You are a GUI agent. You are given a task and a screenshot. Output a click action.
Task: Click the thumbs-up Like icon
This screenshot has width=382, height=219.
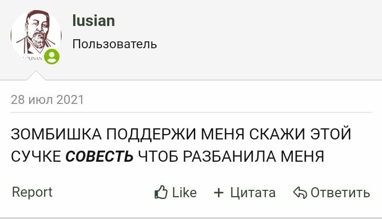tap(161, 192)
